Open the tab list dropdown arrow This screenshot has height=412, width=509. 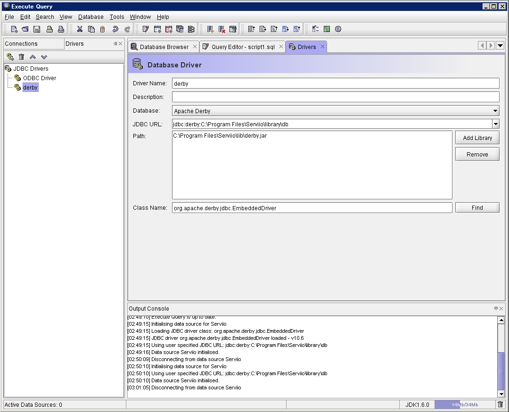(500, 46)
